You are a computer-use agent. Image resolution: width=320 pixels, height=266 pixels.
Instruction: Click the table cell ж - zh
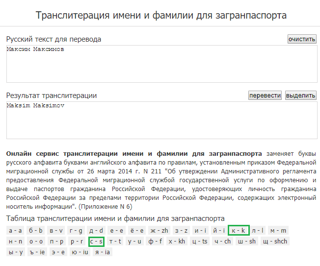click(159, 231)
